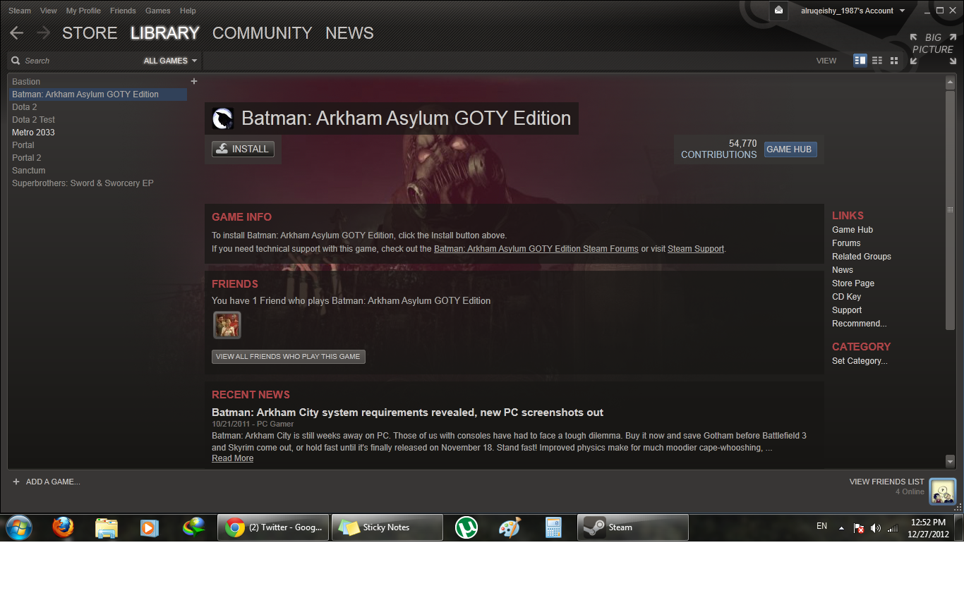Switch to the COMMUNITY tab

[x=262, y=33]
